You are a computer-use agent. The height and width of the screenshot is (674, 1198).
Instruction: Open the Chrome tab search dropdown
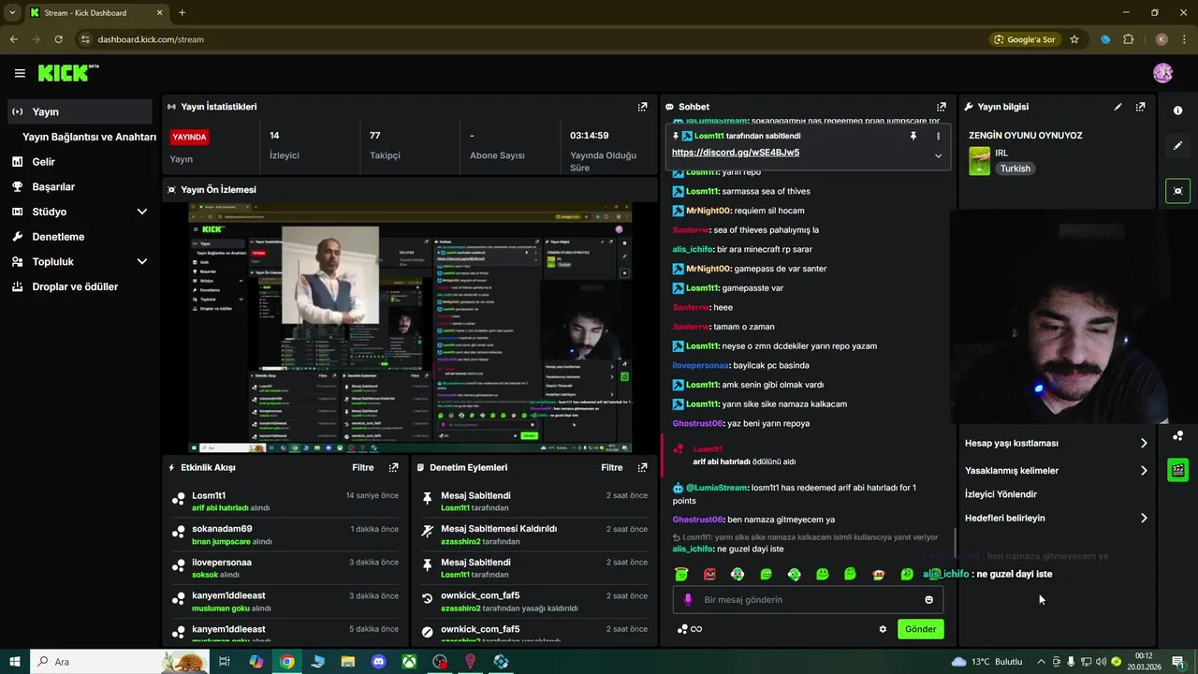pyautogui.click(x=12, y=12)
